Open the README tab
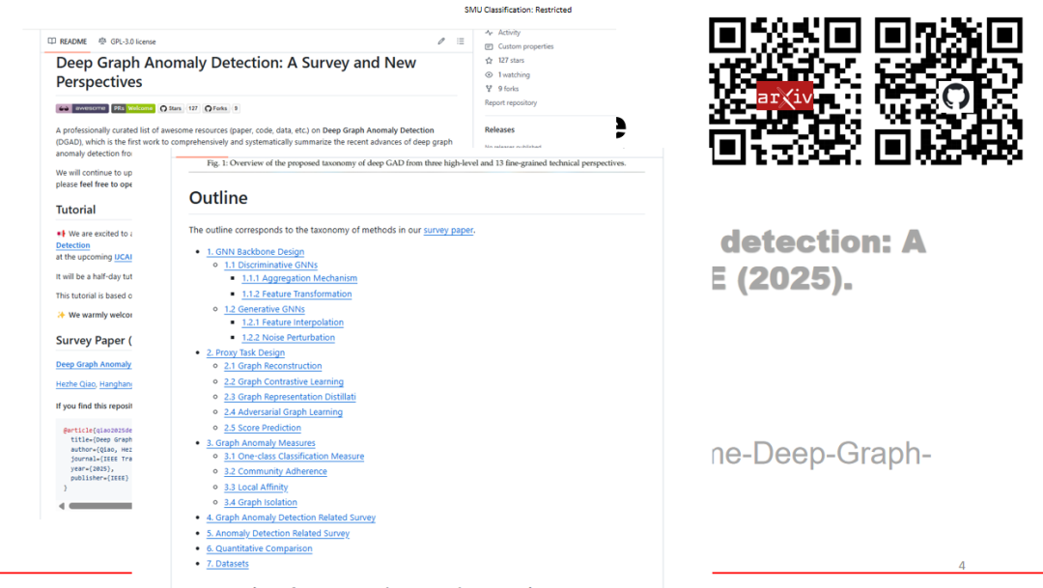Image resolution: width=1043 pixels, height=588 pixels. click(68, 42)
